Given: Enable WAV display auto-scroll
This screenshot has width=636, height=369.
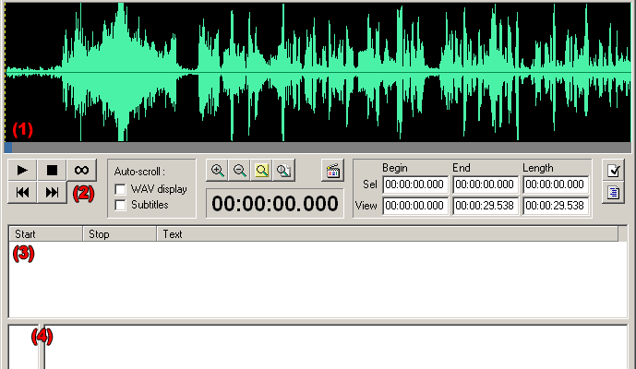Looking at the screenshot, I should coord(121,189).
